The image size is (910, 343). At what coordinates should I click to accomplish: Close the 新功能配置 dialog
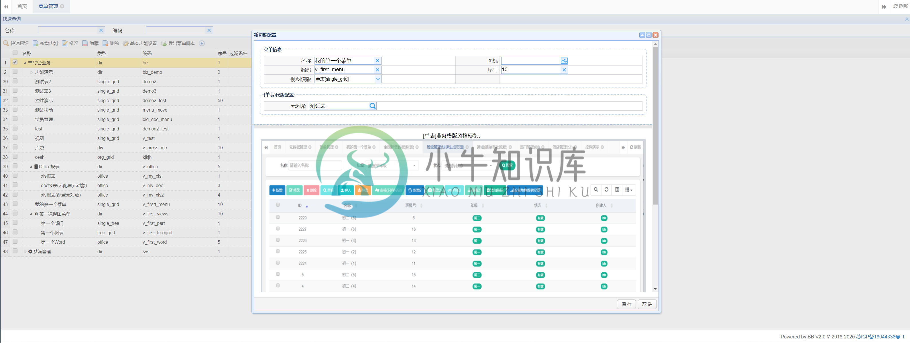coord(655,35)
